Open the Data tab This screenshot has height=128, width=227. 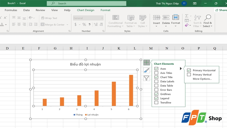point(26,10)
